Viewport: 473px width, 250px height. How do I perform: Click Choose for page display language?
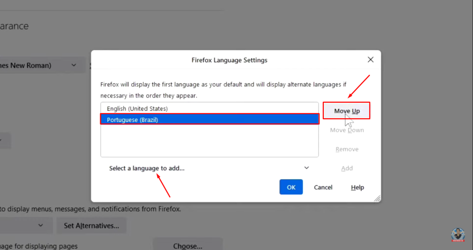point(188,246)
